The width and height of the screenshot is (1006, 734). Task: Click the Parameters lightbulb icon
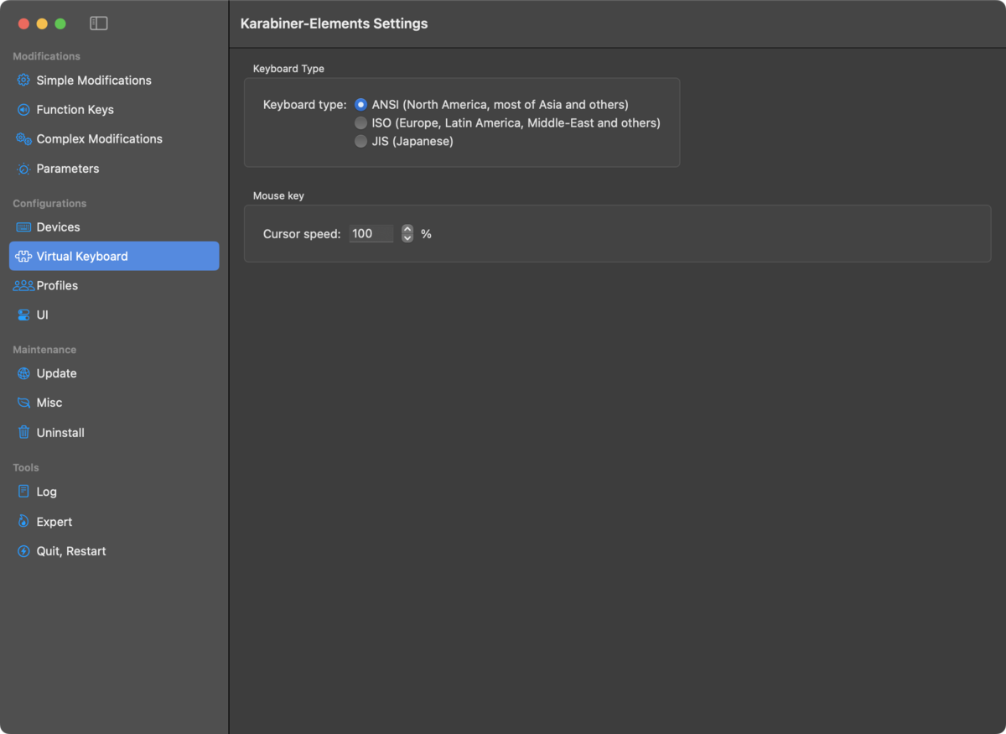pyautogui.click(x=23, y=169)
